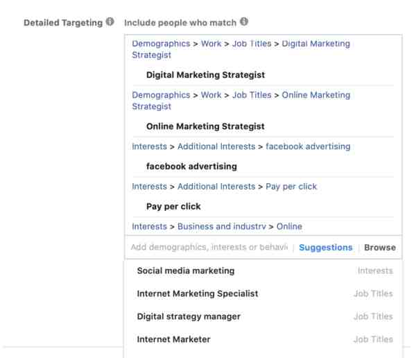416x358 pixels.
Task: Click the Pay per click targeting item
Action: 173,207
